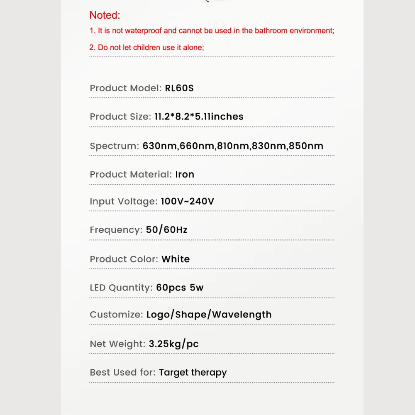Select the Target therapy text

point(193,372)
